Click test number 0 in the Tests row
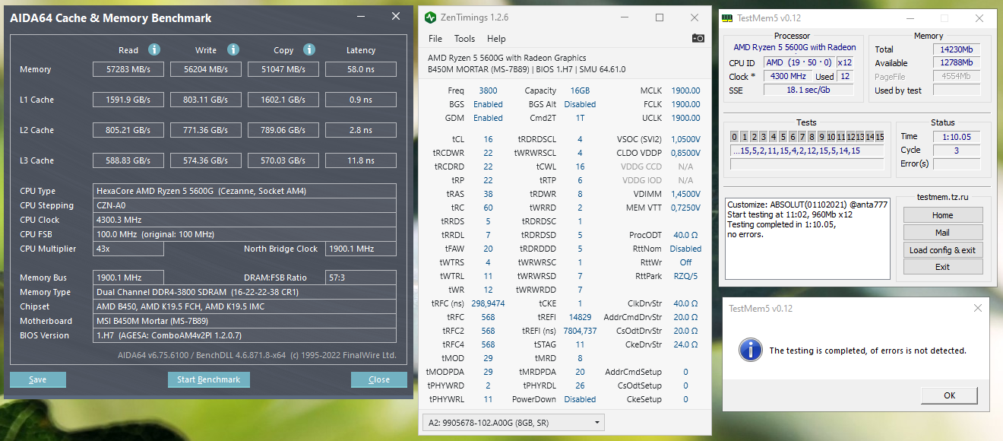Image resolution: width=1003 pixels, height=441 pixels. click(x=735, y=137)
